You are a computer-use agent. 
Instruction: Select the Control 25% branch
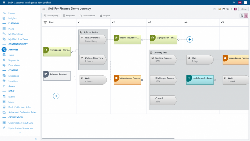click(163, 100)
